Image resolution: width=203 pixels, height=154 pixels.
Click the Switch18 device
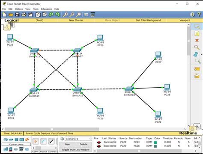129,89
